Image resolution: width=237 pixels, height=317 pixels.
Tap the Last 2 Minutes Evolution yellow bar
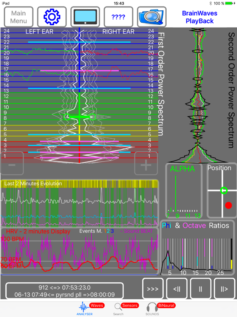click(79, 184)
